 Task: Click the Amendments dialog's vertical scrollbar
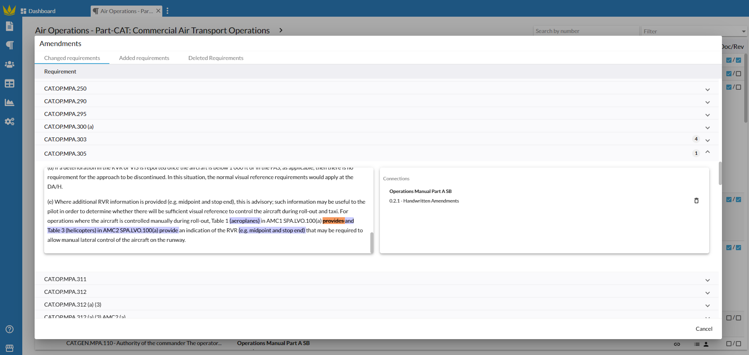pos(720,173)
